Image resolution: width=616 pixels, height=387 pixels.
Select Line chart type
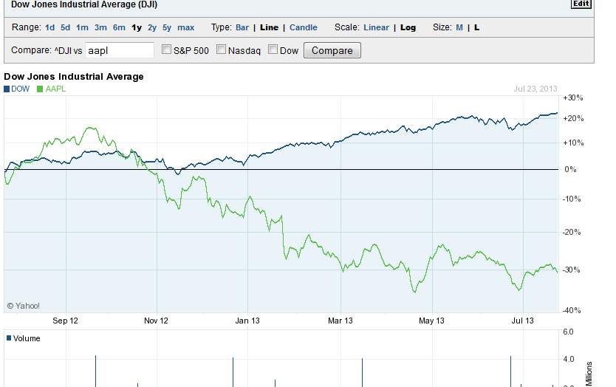pos(269,27)
